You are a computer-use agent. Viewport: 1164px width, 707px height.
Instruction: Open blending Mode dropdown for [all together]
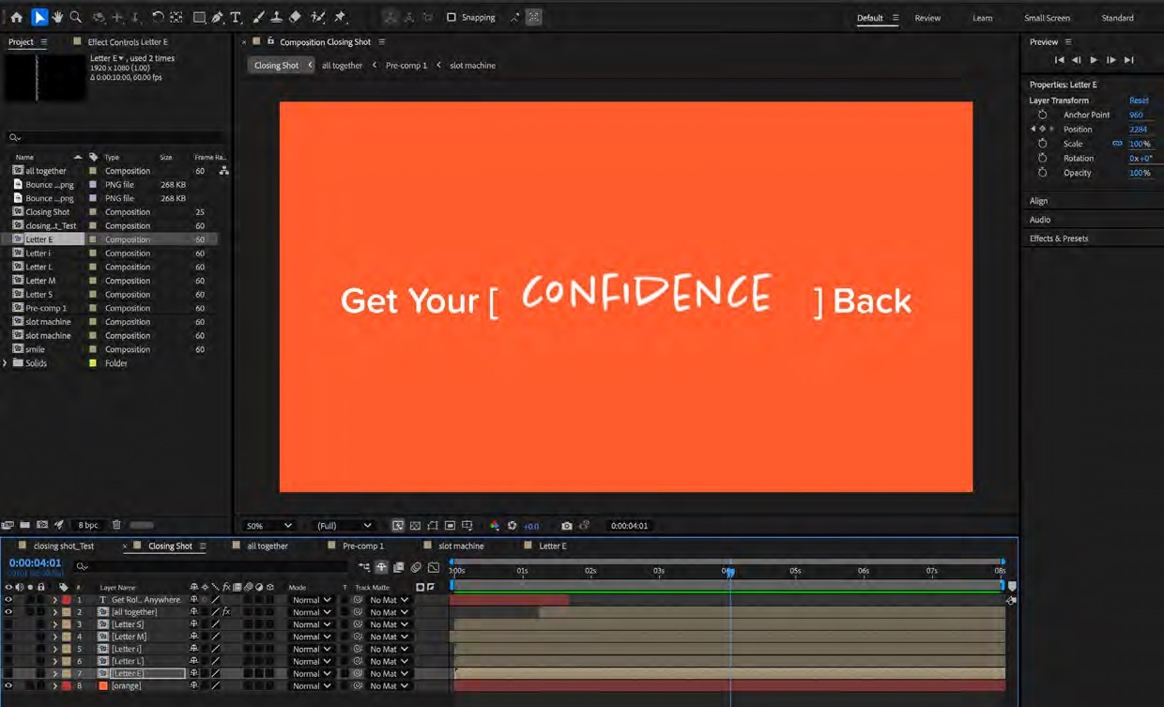click(x=311, y=611)
